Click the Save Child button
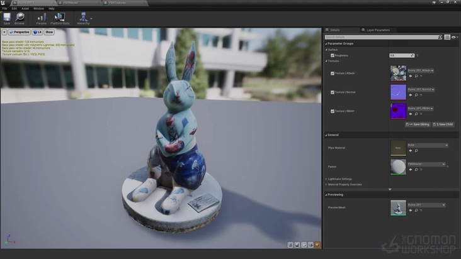This screenshot has height=259, width=461. point(443,124)
